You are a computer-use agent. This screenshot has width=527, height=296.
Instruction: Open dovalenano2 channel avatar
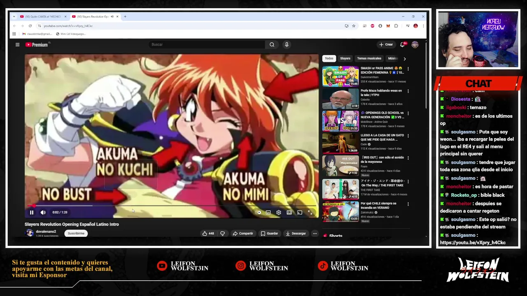pyautogui.click(x=29, y=233)
